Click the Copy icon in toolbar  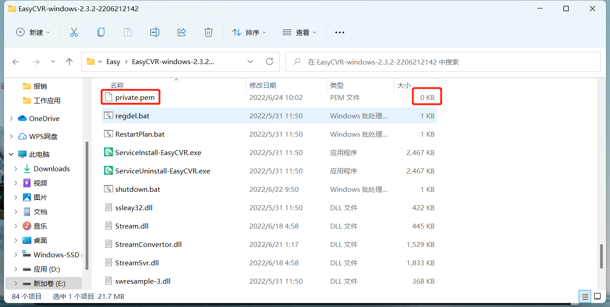(x=101, y=32)
